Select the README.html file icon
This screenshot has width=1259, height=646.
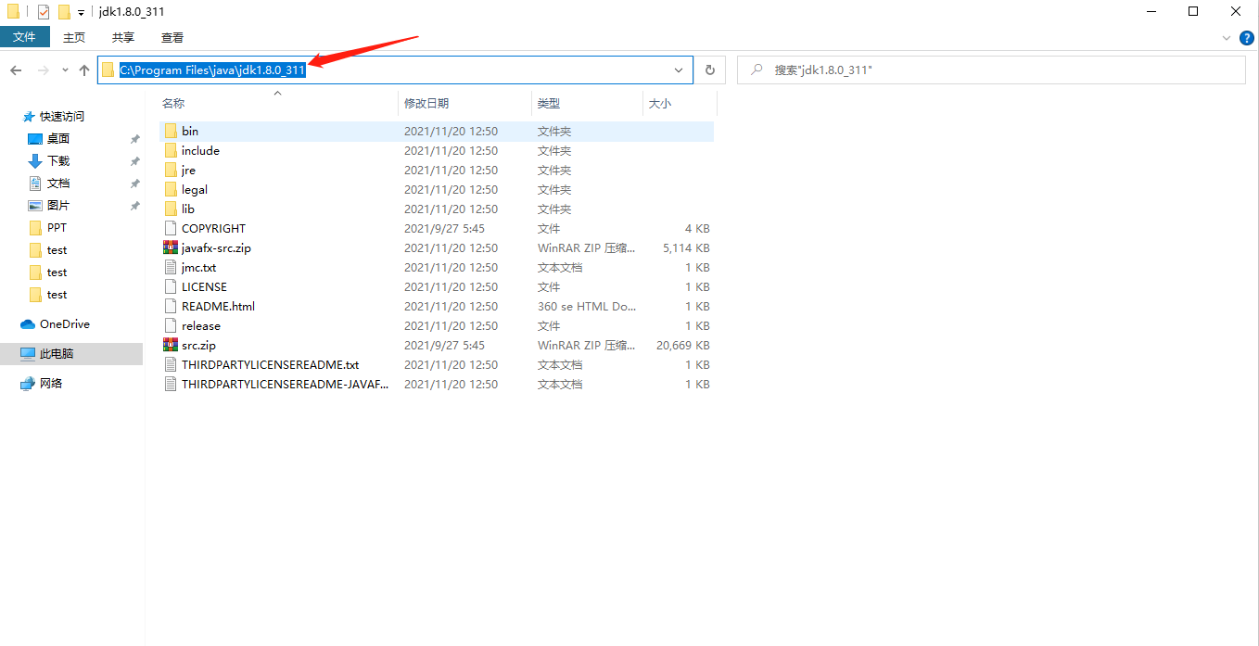click(x=171, y=306)
